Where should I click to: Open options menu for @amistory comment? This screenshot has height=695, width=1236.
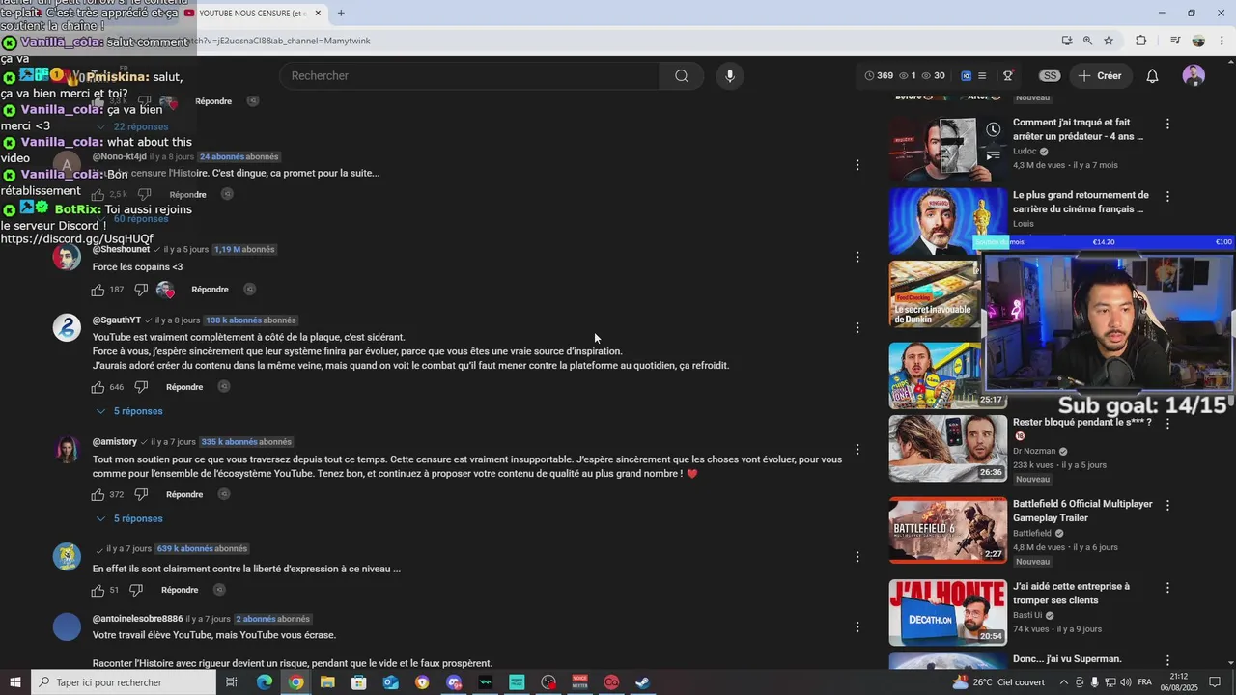857,450
